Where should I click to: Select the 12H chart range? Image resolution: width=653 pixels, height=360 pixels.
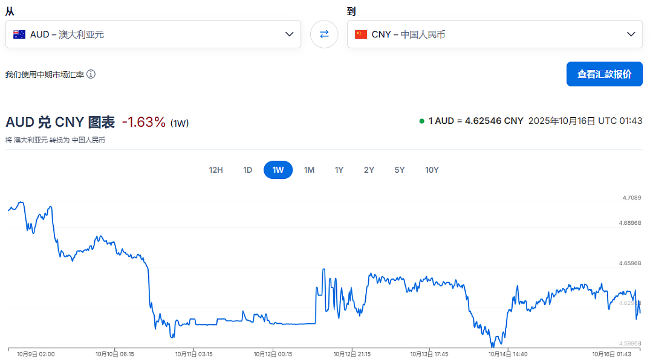coord(216,170)
